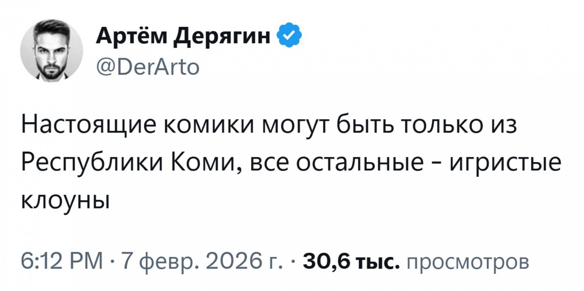The image size is (584, 291).
Task: Click the display name Артём Дерягин
Action: 183,36
